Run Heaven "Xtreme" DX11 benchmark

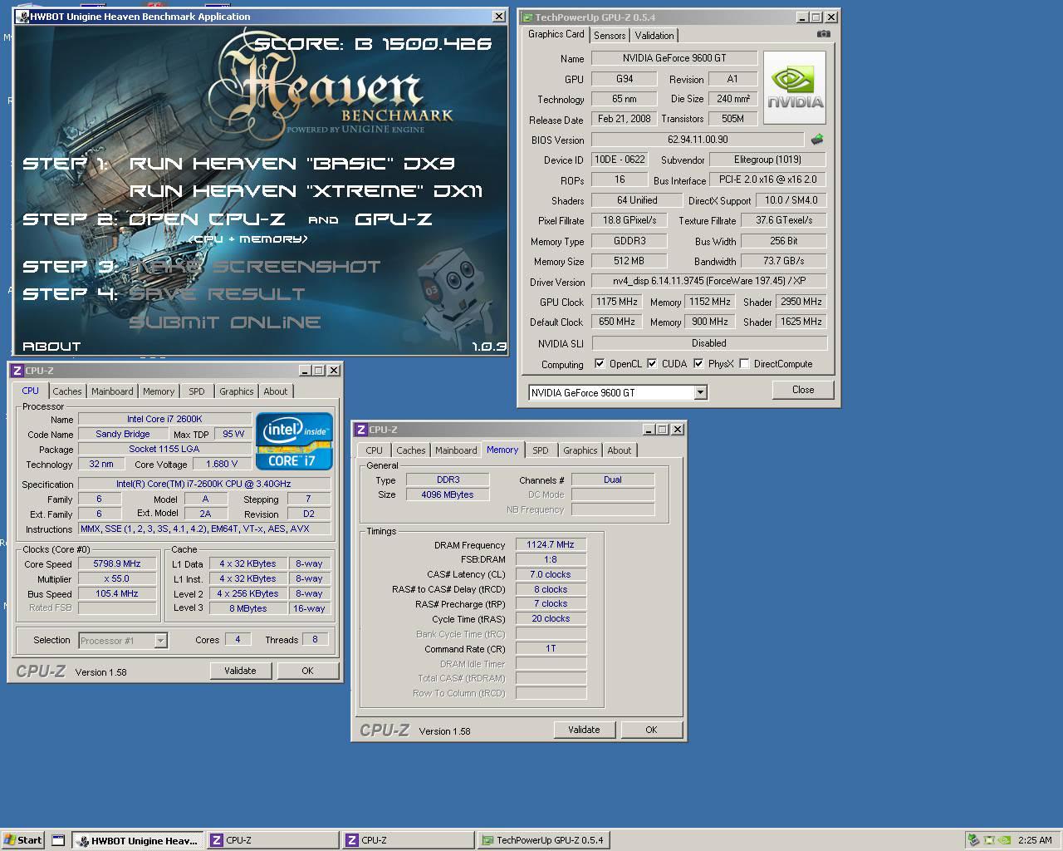click(x=306, y=191)
